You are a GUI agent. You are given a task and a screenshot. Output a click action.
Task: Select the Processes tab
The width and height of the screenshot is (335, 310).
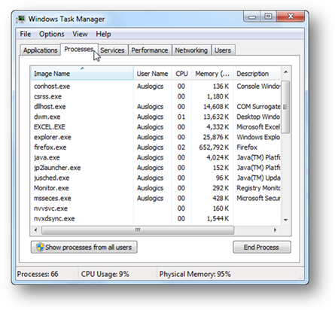click(x=78, y=49)
